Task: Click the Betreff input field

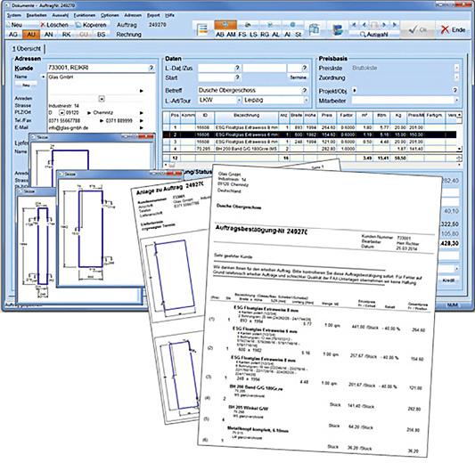Action: pyautogui.click(x=249, y=90)
